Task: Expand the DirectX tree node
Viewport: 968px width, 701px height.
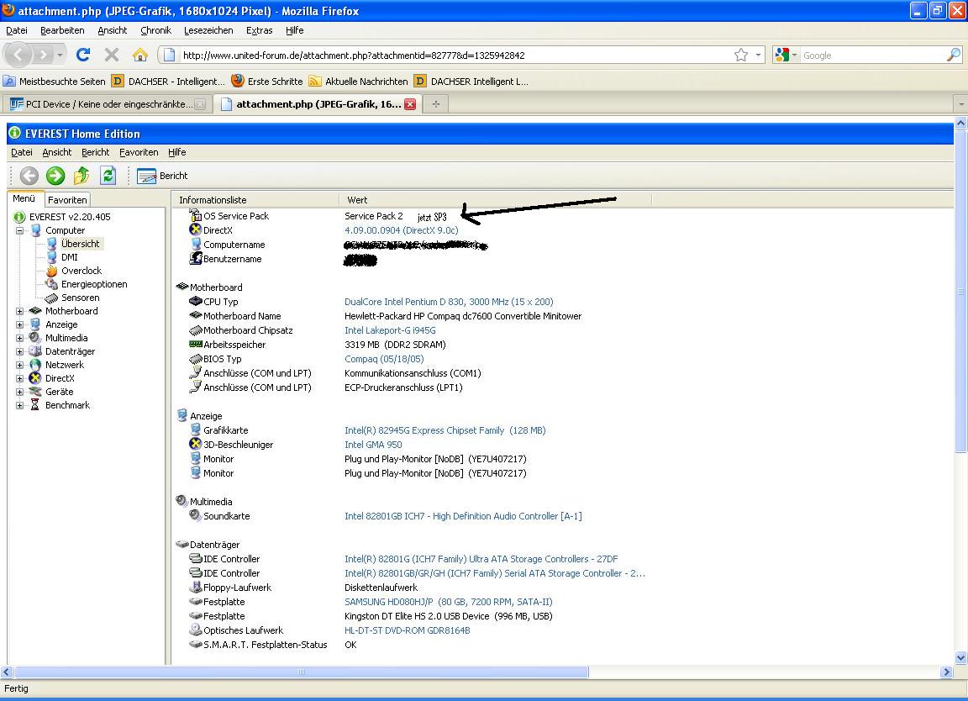Action: point(20,378)
